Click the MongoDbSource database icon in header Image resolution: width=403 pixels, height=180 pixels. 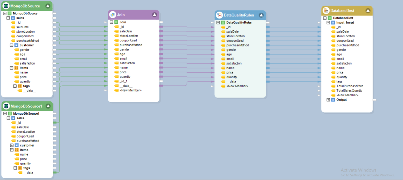point(6,6)
